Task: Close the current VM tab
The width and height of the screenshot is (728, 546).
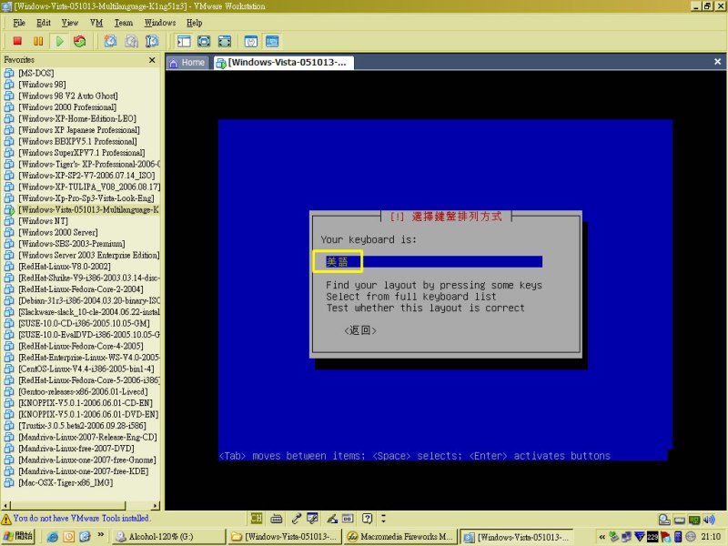Action: click(717, 61)
